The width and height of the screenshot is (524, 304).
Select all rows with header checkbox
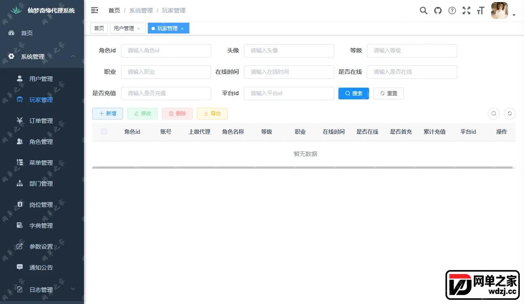[104, 132]
